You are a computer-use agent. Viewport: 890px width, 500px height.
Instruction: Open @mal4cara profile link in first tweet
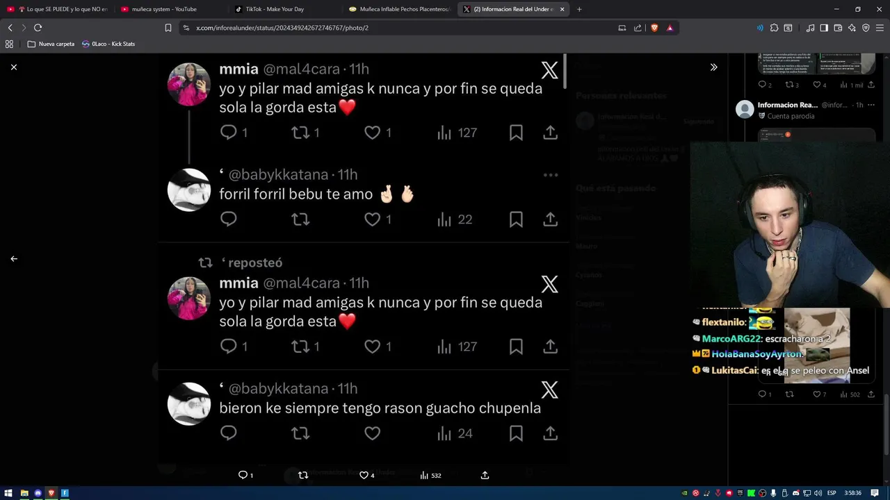pyautogui.click(x=301, y=69)
